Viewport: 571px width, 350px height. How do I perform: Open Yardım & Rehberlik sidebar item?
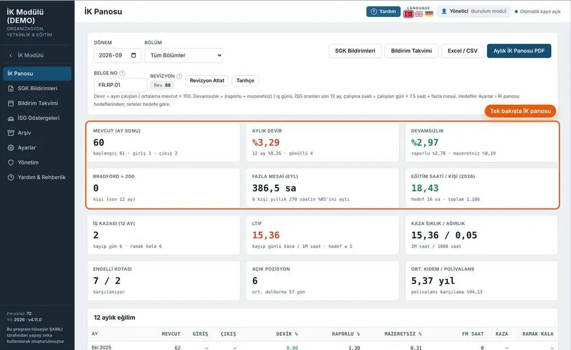click(x=37, y=177)
